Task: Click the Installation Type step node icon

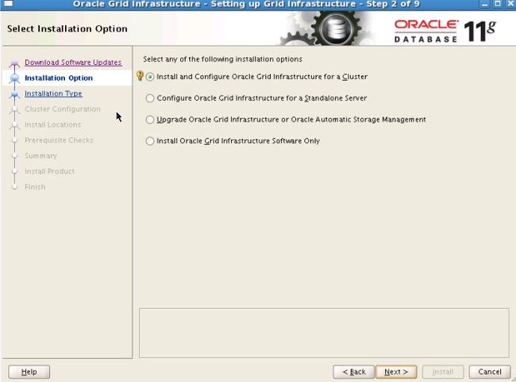Action: pyautogui.click(x=14, y=94)
